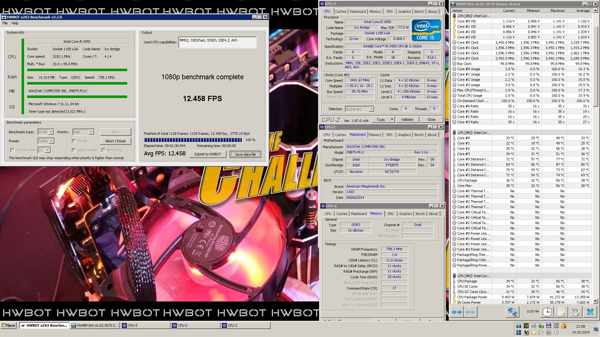The width and height of the screenshot is (600, 337).
Task: Click CPU-Z Close button
Action: tap(431, 120)
